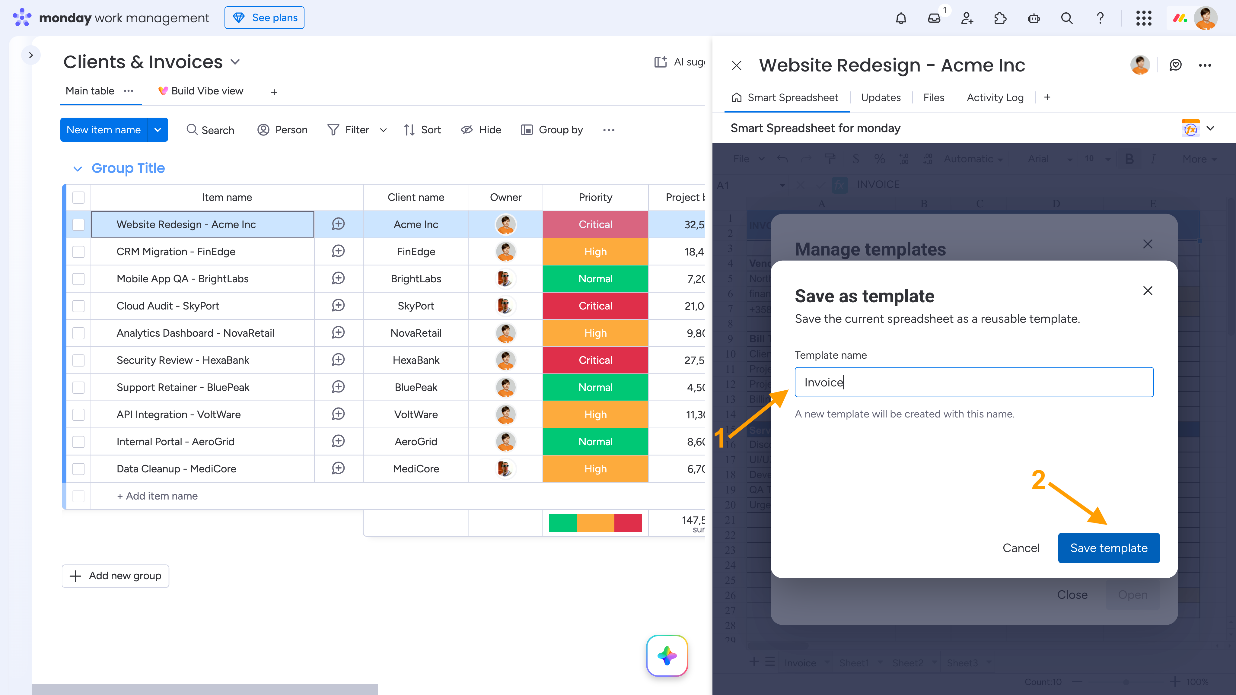The image size is (1236, 695).
Task: Open the notifications bell
Action: [901, 18]
